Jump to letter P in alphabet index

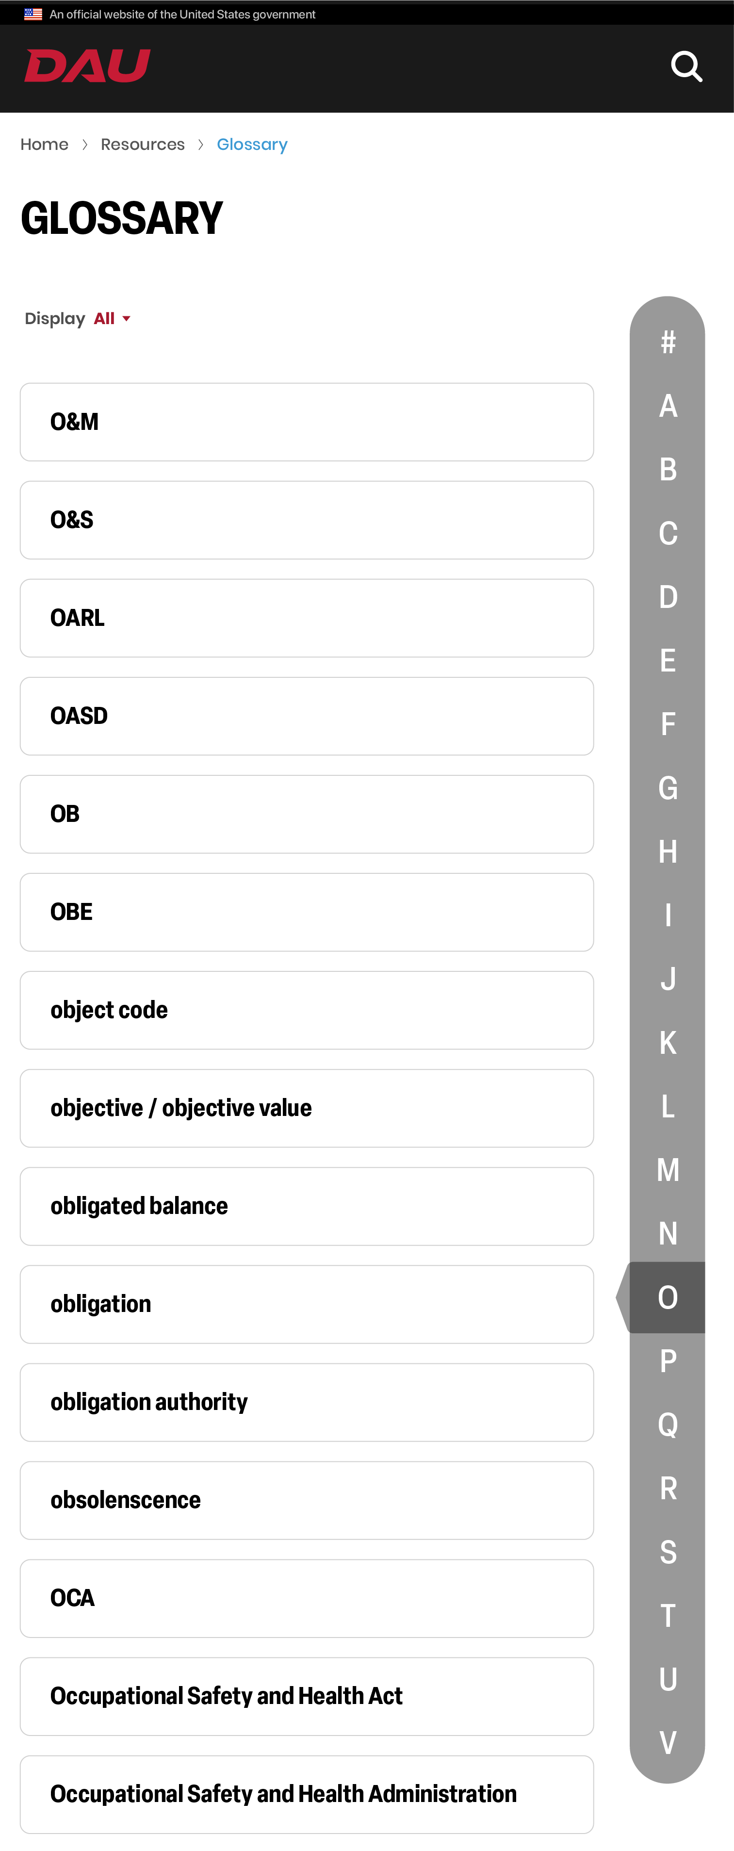coord(668,1361)
